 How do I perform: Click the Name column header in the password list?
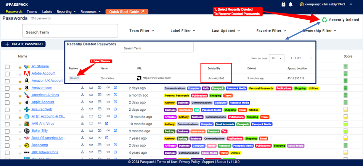pos(22,56)
